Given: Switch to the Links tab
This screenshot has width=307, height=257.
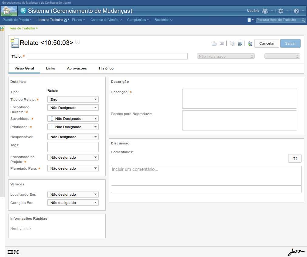Looking at the screenshot, I should (50, 68).
